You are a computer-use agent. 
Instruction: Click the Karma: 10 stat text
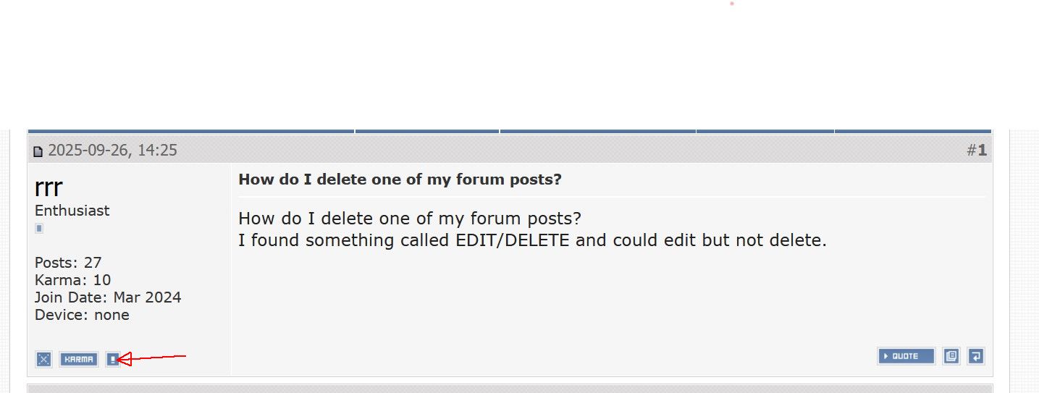(72, 280)
